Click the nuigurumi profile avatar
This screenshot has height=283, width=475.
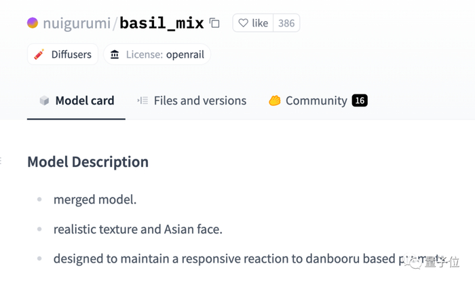pos(33,23)
